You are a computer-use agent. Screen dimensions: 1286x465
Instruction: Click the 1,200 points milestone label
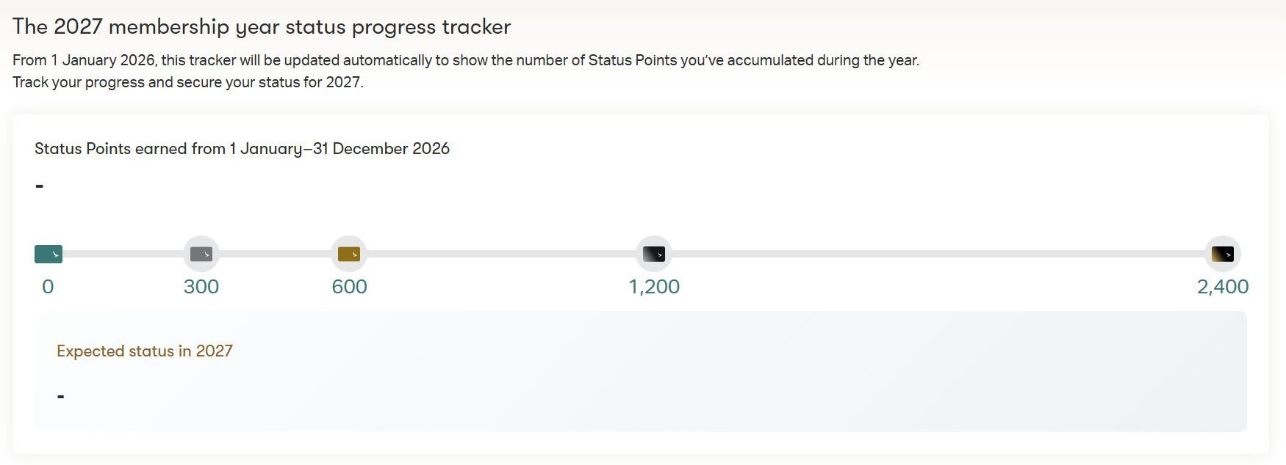pos(654,287)
